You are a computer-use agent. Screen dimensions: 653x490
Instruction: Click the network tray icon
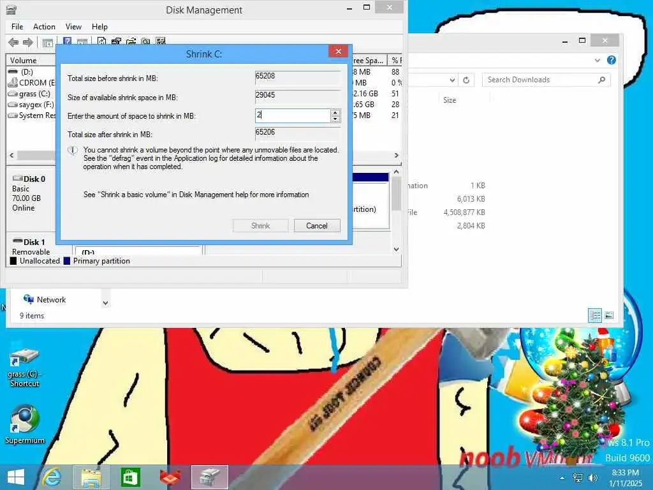click(x=578, y=477)
